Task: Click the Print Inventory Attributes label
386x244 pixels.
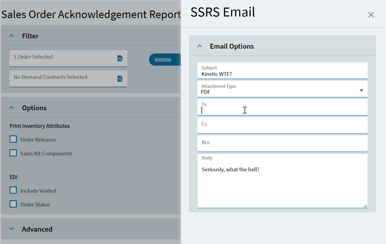Action: (x=40, y=126)
